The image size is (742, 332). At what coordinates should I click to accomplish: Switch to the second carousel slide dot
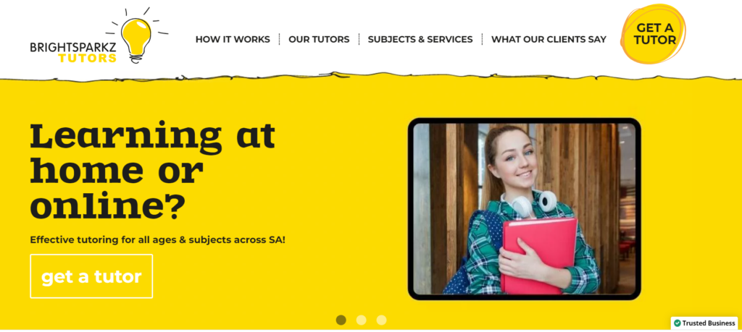(361, 320)
